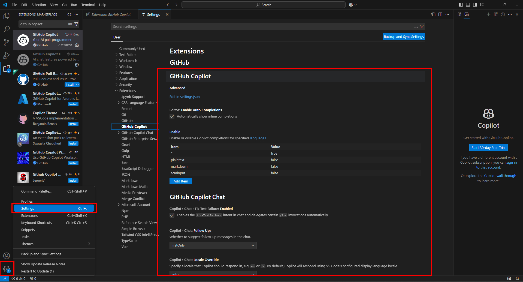The image size is (523, 282).
Task: Open the Accounts icon in activity bar
Action: (x=7, y=256)
